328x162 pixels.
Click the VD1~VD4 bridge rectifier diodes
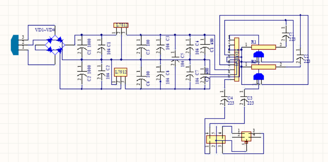(x=55, y=45)
